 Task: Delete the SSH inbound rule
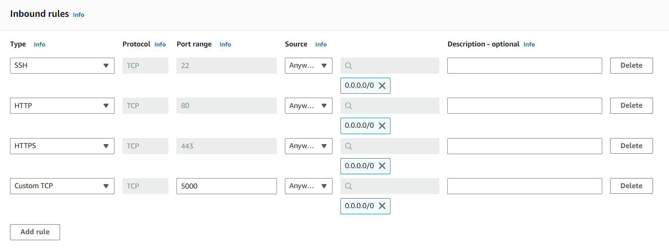631,66
